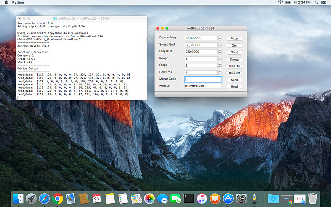Start a sweep with Sweep button
The image size is (331, 207).
click(x=234, y=59)
